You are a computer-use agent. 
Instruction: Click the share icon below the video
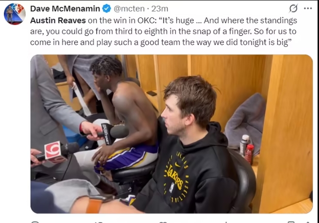pos(308,222)
